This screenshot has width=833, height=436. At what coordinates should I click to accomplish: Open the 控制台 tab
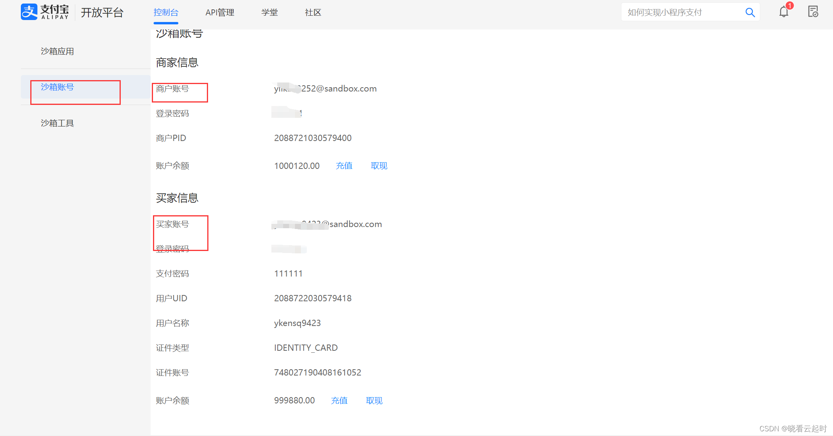point(166,13)
